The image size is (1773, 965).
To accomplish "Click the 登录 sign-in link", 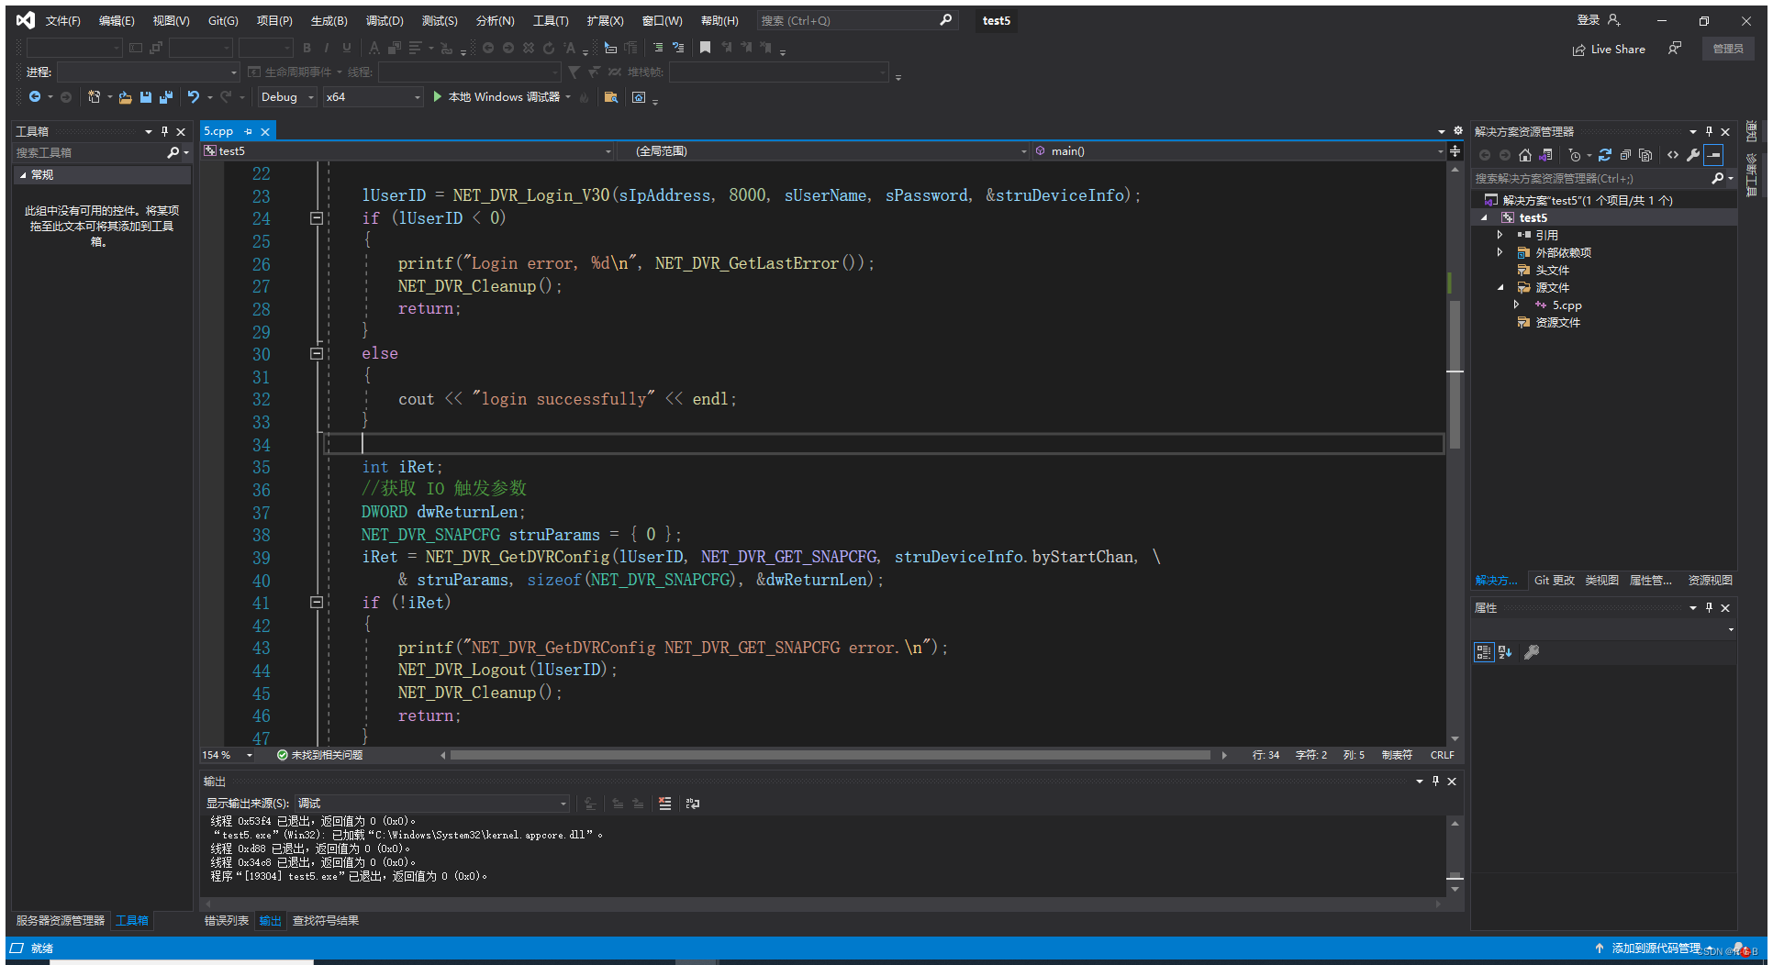I will tap(1587, 19).
